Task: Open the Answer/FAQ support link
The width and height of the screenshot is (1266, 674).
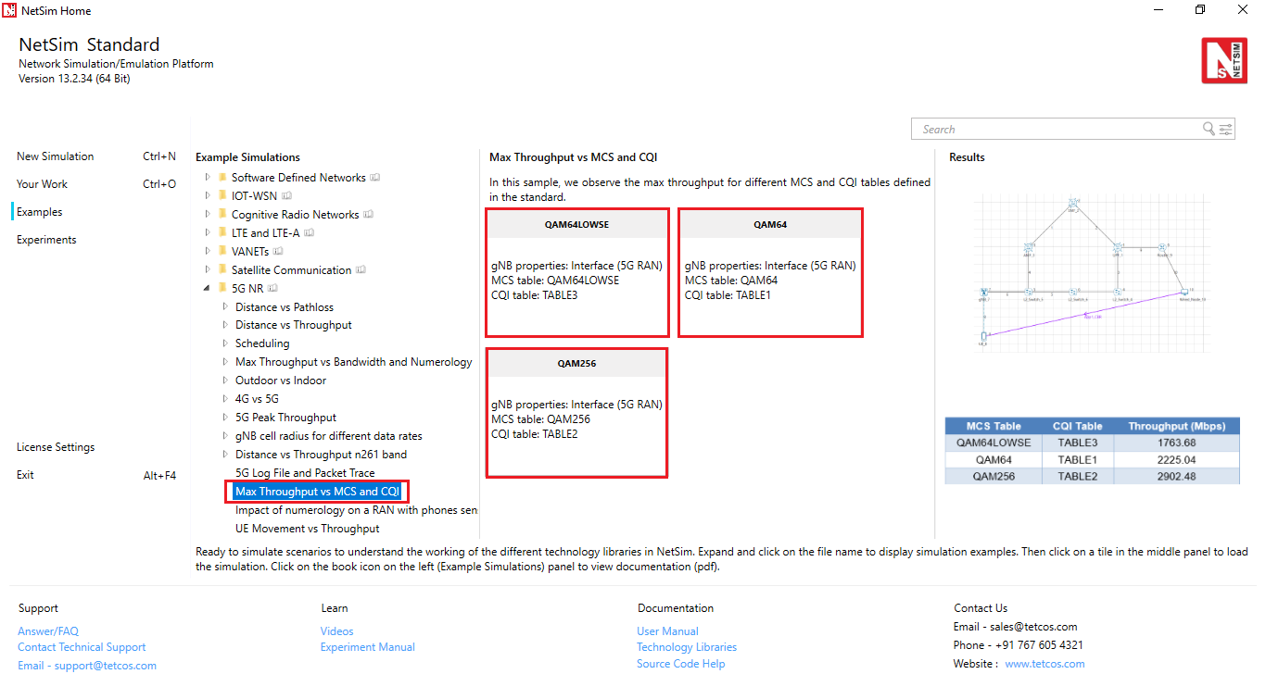Action: pyautogui.click(x=48, y=631)
